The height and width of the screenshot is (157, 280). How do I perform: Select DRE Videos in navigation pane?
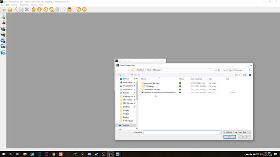(x=127, y=100)
